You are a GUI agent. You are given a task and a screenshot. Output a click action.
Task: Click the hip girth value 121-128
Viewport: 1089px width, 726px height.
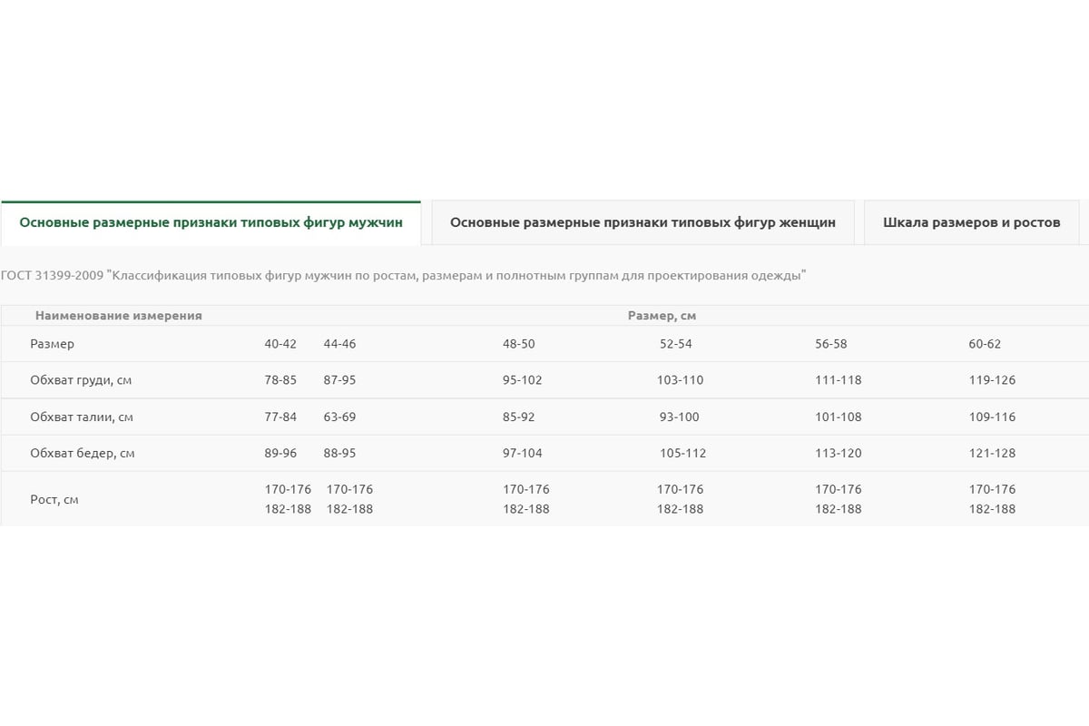coord(992,453)
